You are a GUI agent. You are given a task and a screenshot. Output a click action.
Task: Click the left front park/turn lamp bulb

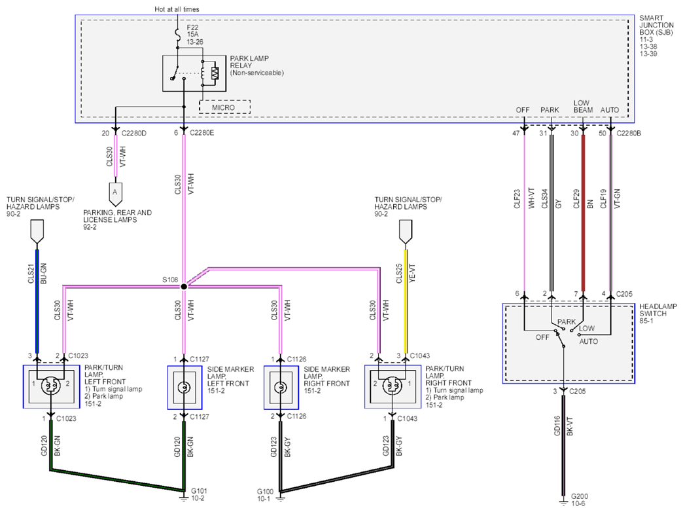point(50,386)
